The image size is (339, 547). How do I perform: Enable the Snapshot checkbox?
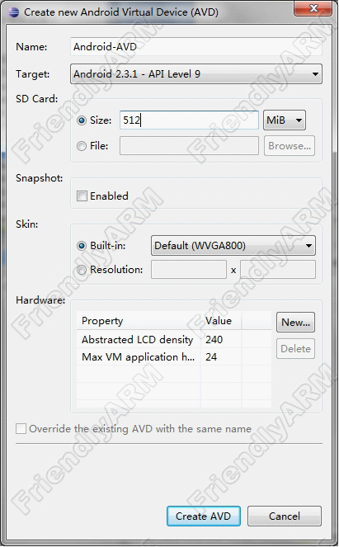(x=82, y=196)
